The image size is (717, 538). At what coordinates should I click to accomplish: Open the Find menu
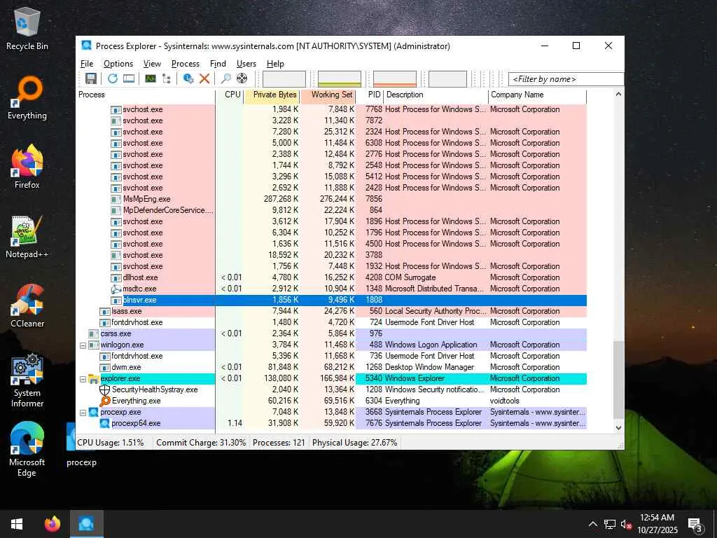pos(218,64)
